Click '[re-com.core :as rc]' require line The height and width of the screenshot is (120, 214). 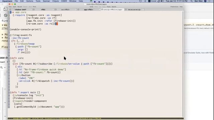tap(41, 24)
